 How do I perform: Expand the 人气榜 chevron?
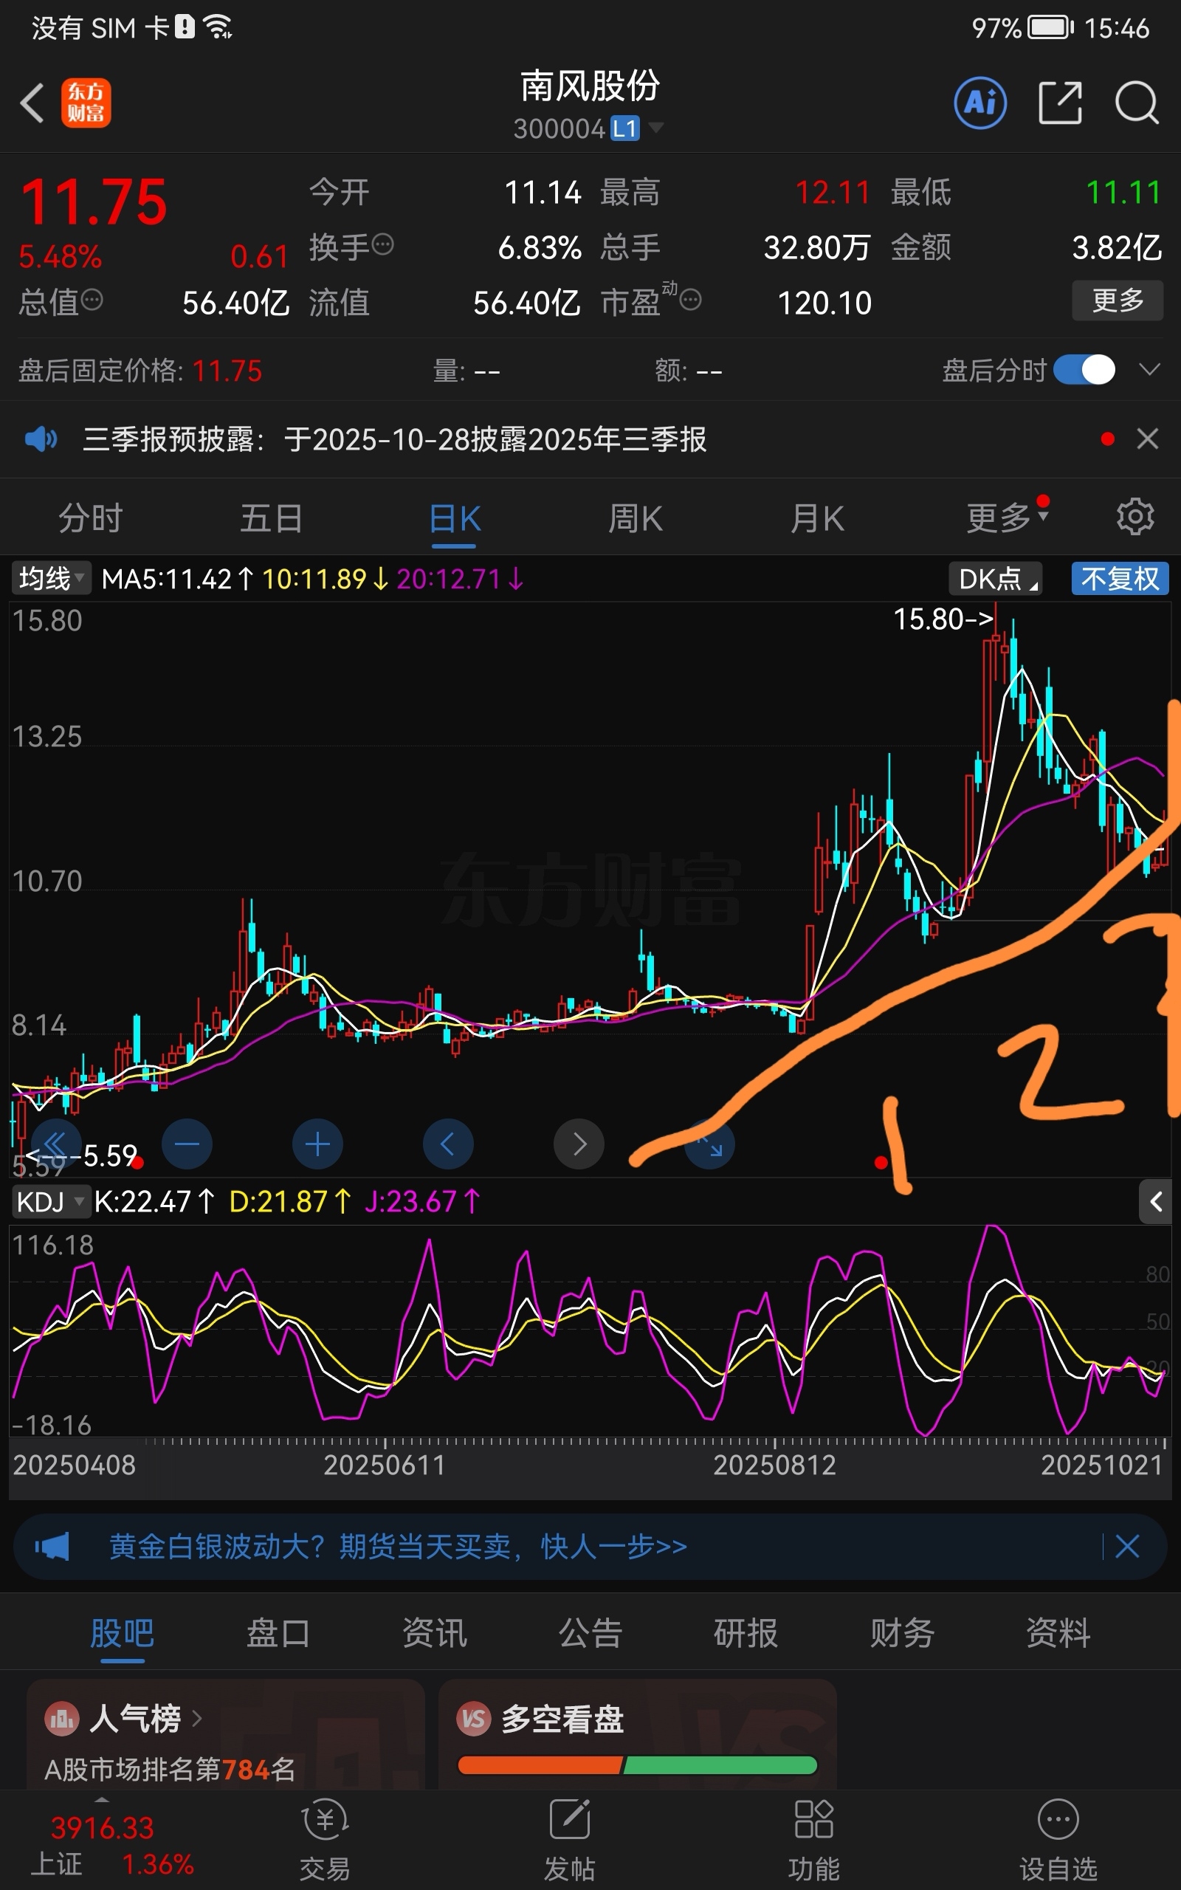(197, 1718)
